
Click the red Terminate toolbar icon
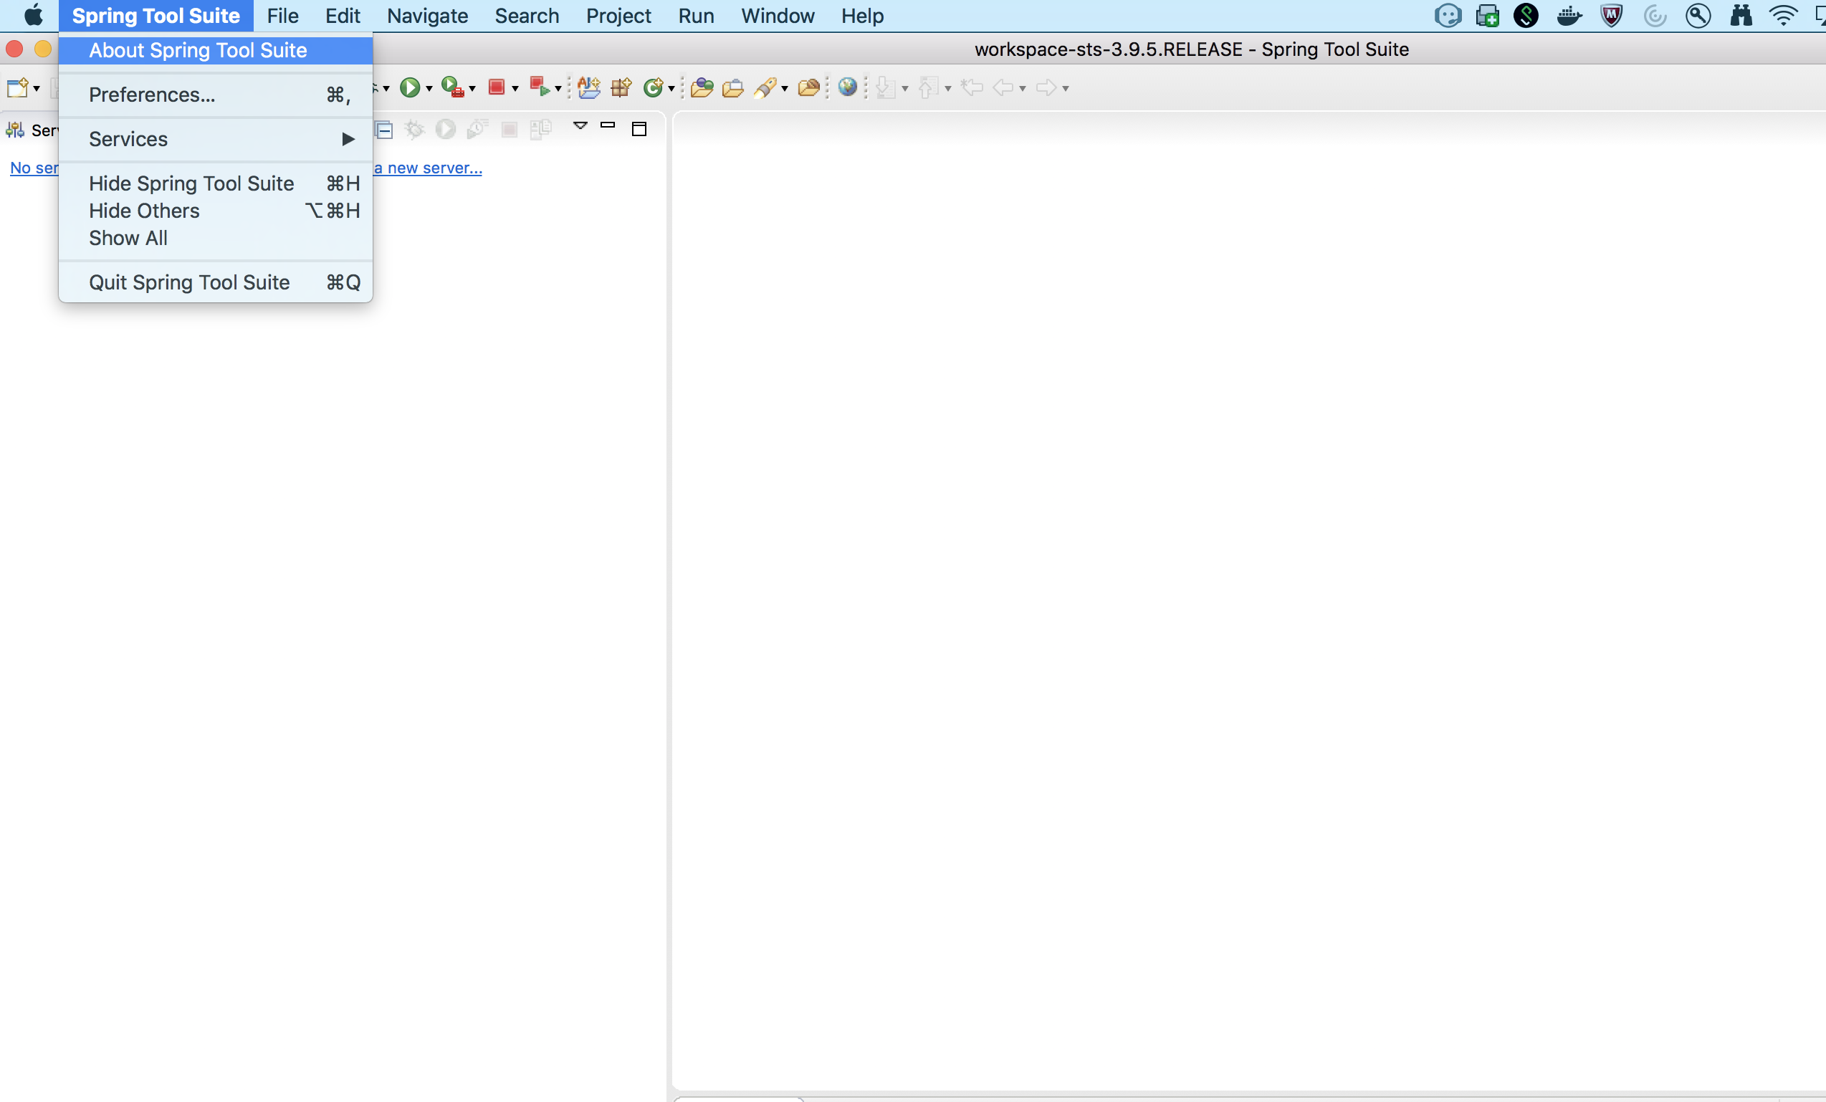point(497,88)
